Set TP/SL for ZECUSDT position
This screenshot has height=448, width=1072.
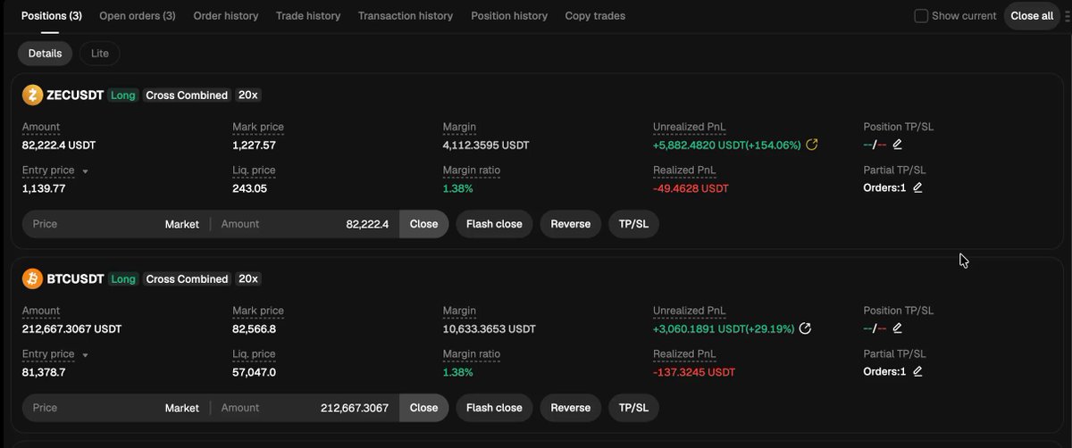coord(633,224)
